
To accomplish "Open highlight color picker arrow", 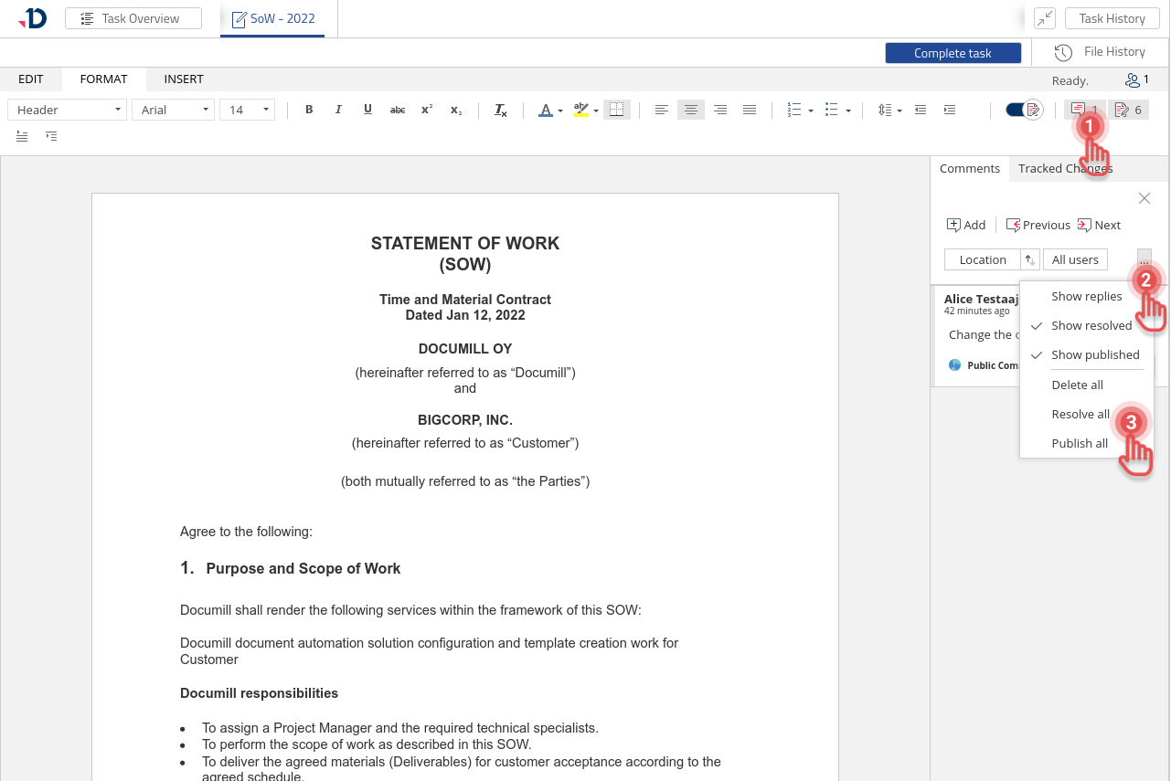I will click(596, 111).
